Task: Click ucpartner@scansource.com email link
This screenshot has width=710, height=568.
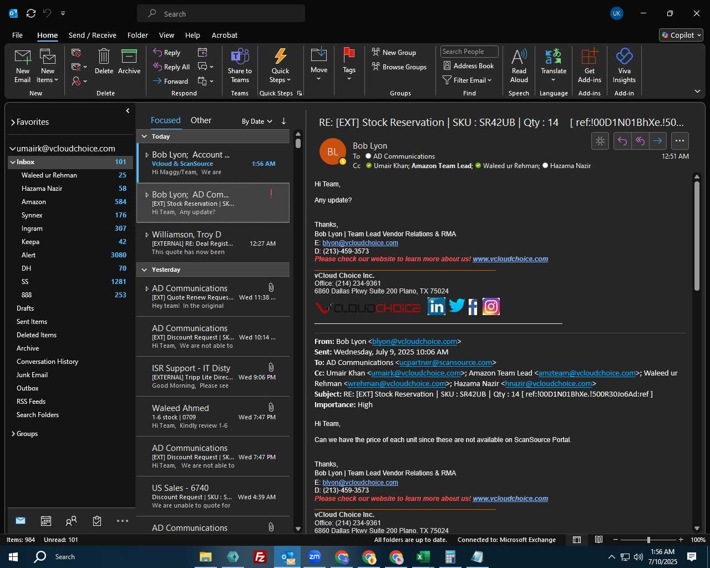Action: [445, 363]
